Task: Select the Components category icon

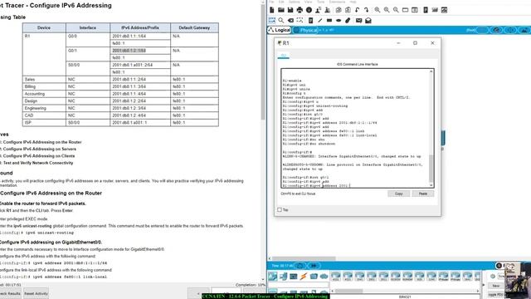Action: [x=293, y=277]
